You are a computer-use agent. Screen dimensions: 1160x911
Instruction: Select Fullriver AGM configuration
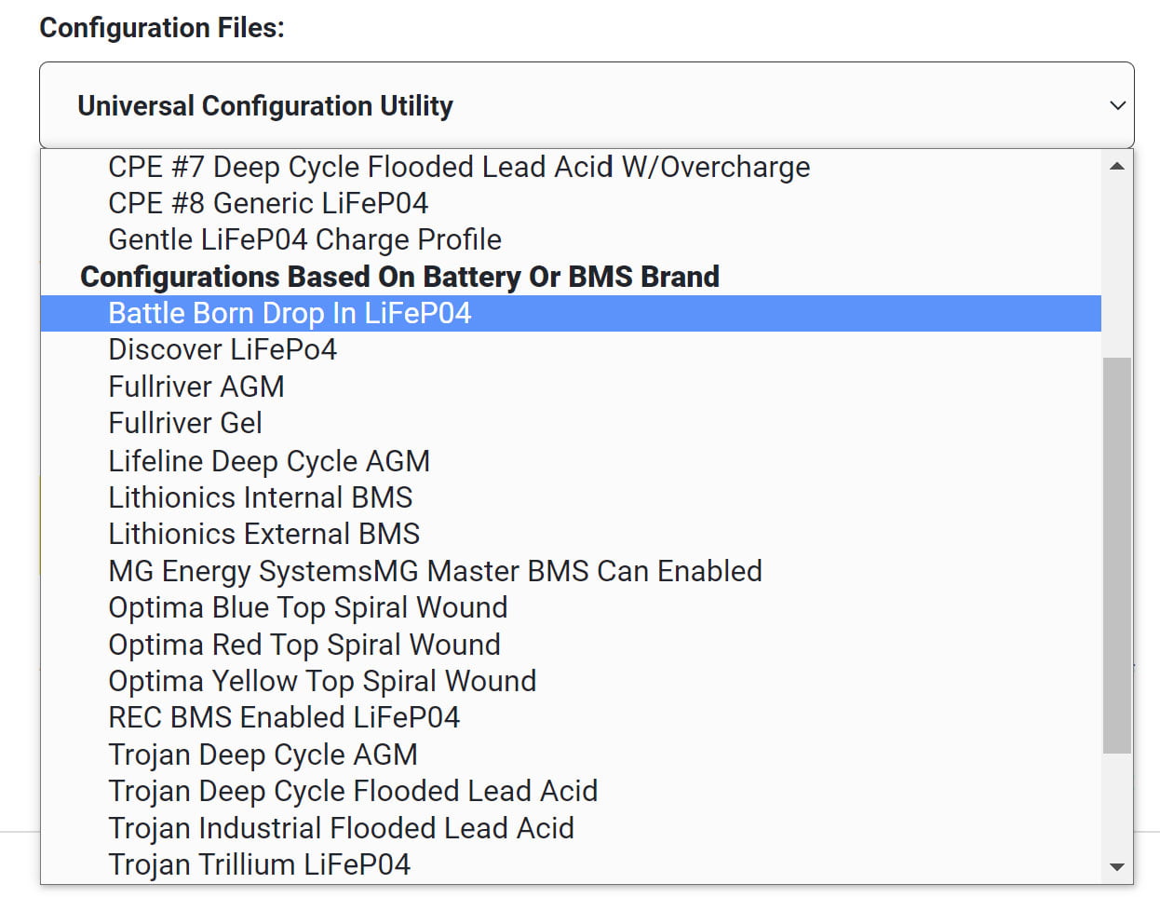(x=571, y=387)
